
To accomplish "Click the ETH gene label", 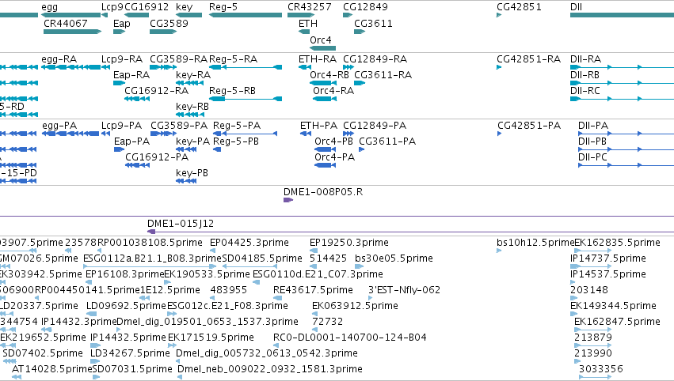I will [x=308, y=24].
